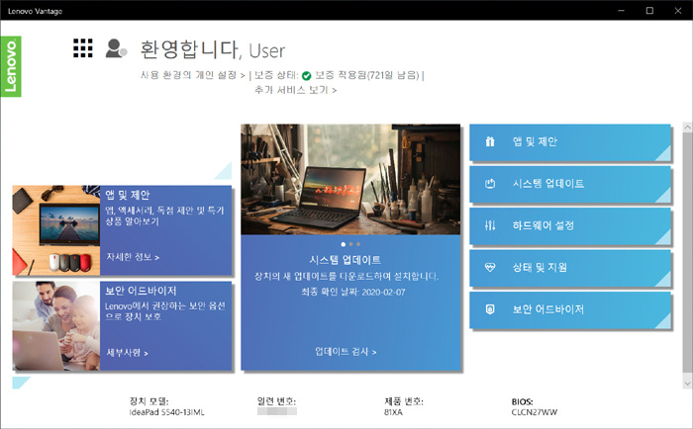Click the gift icon beside 앱 및 제안 tile
The height and width of the screenshot is (429, 693).
pyautogui.click(x=490, y=141)
